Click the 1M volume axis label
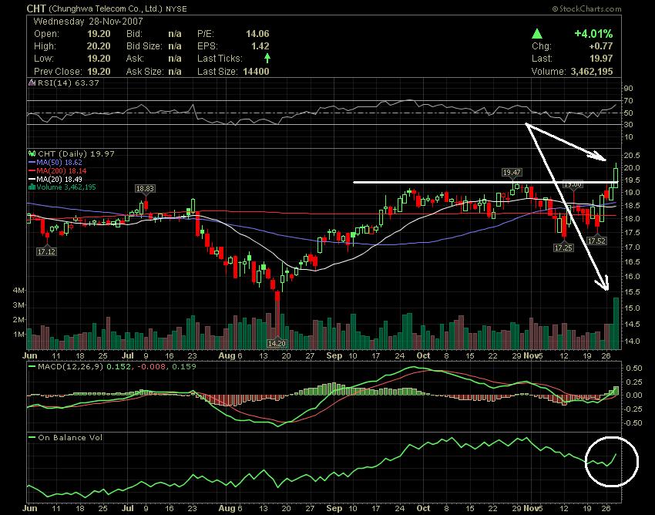655x515 pixels. [18, 334]
